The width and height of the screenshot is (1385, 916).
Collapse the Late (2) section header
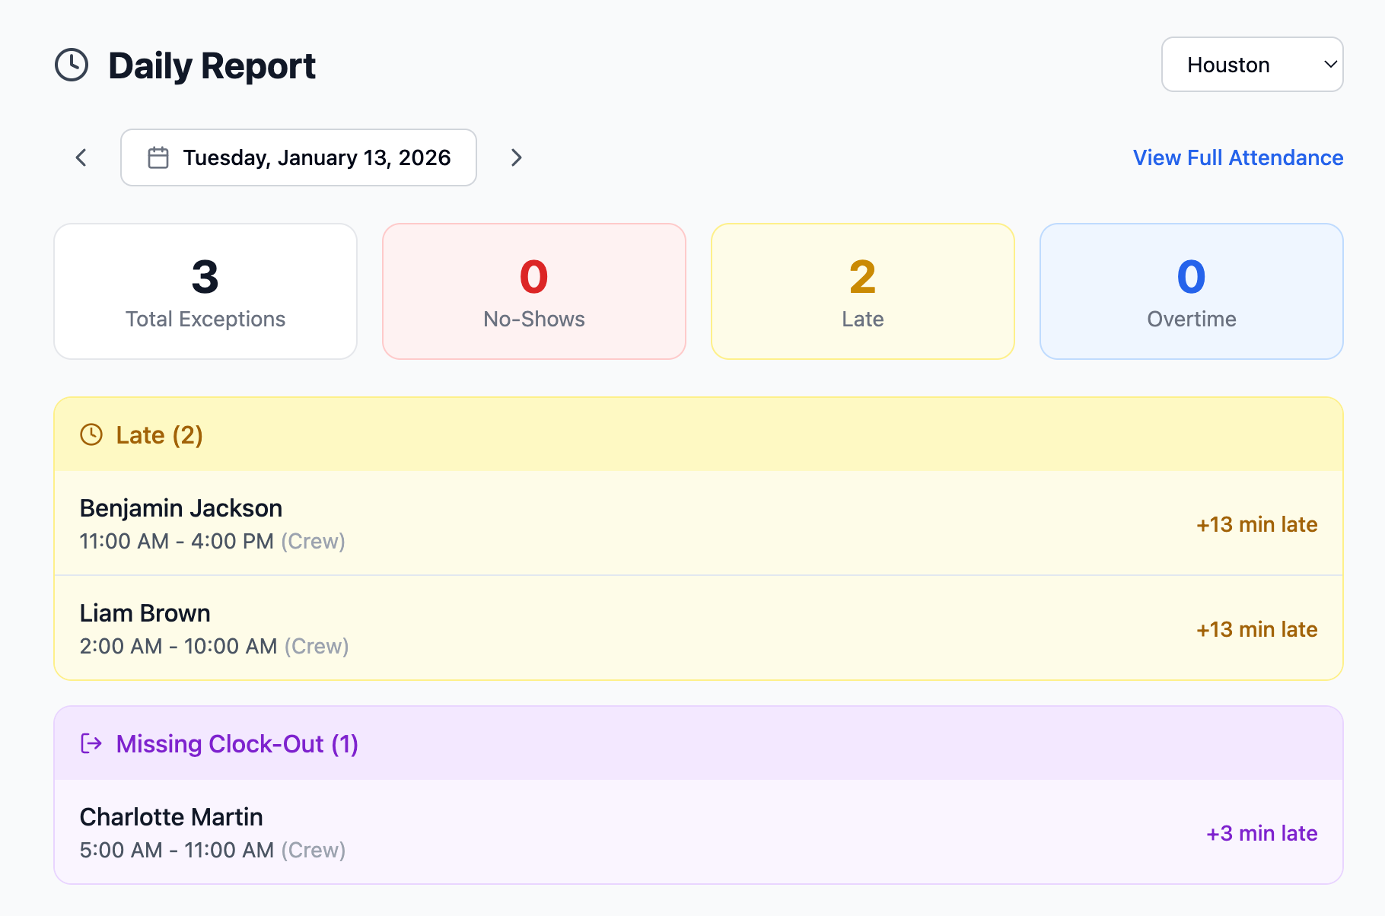698,434
